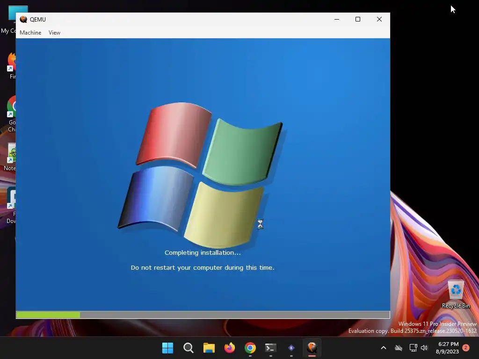Open the network status tray icon

coord(413,348)
